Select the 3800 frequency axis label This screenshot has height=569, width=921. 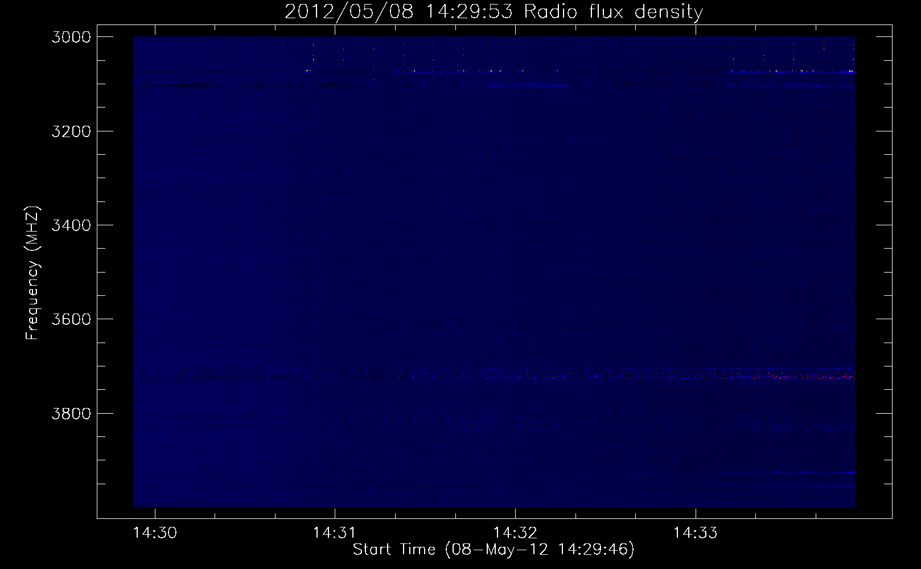[71, 413]
